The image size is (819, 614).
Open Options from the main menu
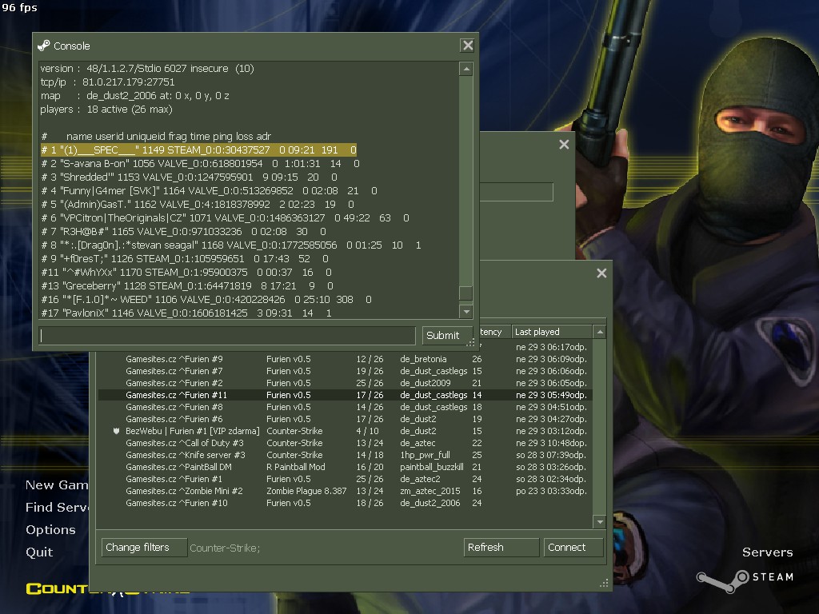click(50, 529)
